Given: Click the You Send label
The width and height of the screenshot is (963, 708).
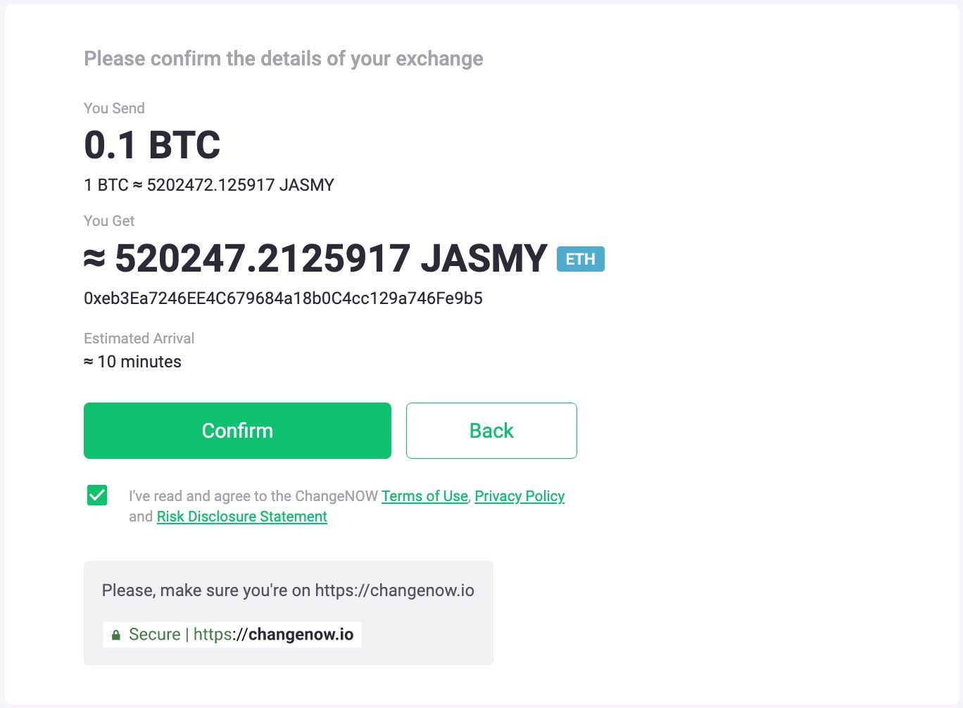Looking at the screenshot, I should pos(114,108).
